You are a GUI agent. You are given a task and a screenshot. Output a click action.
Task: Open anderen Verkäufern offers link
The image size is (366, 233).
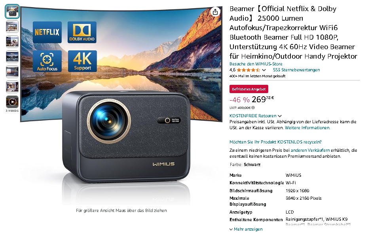click(310, 150)
